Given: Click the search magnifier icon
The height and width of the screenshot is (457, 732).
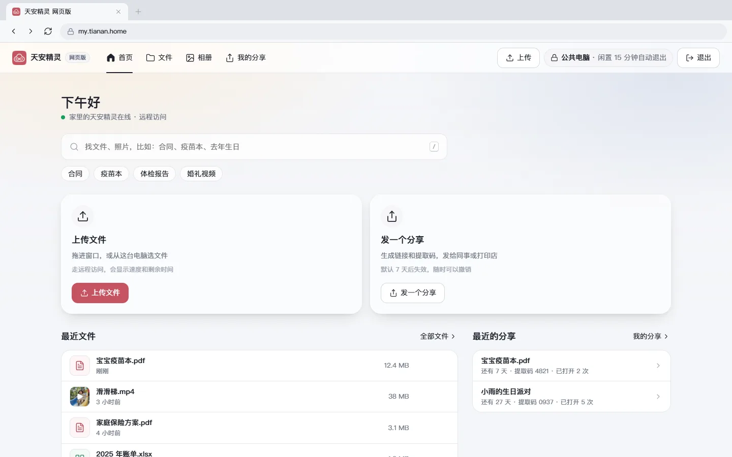Looking at the screenshot, I should tap(74, 147).
